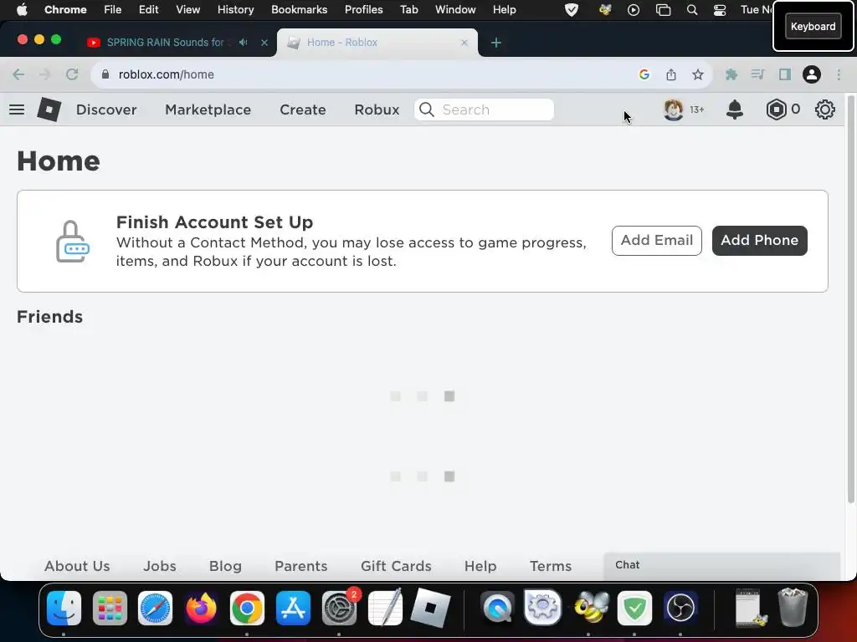Open the Robux nav link
The height and width of the screenshot is (642, 857).
[x=377, y=110]
